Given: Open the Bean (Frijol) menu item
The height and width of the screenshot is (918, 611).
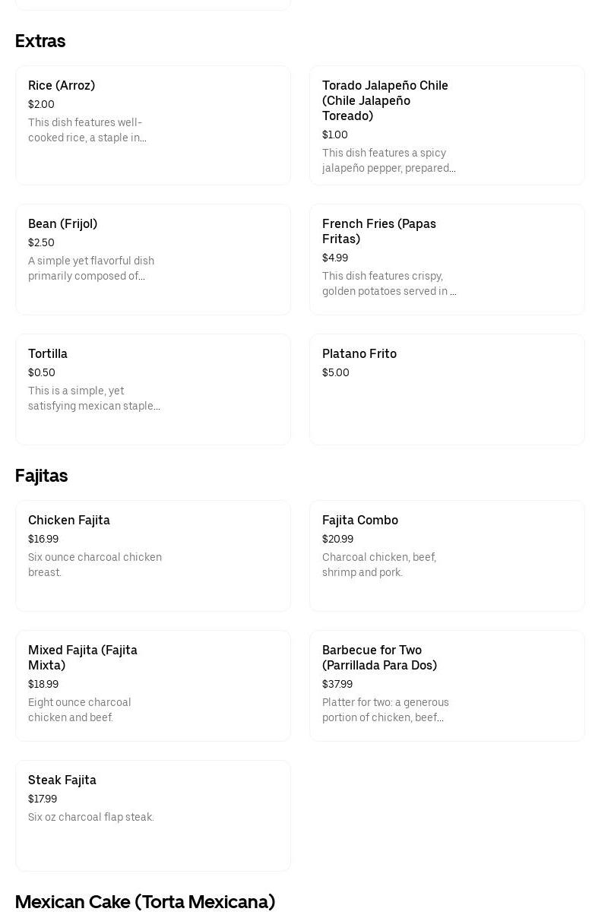Looking at the screenshot, I should coord(153,259).
